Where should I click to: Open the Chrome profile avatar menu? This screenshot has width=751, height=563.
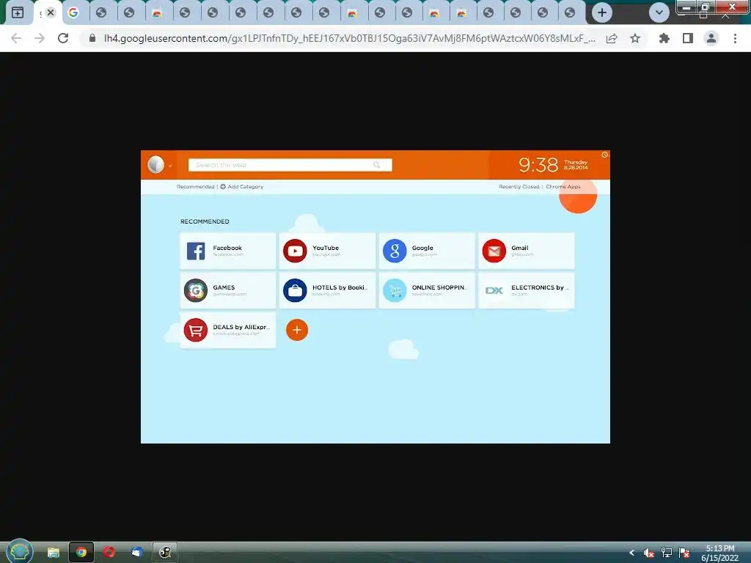(x=711, y=38)
